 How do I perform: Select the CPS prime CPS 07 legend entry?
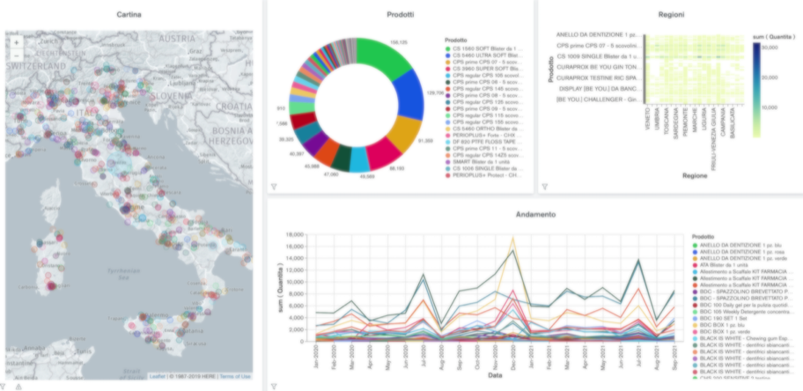484,62
